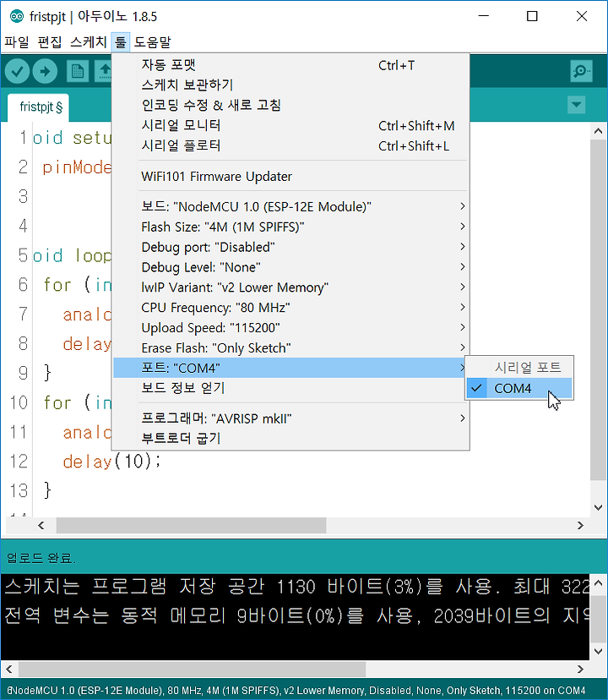
Task: Expand the 포트 COM4 submenu
Action: pyautogui.click(x=290, y=368)
